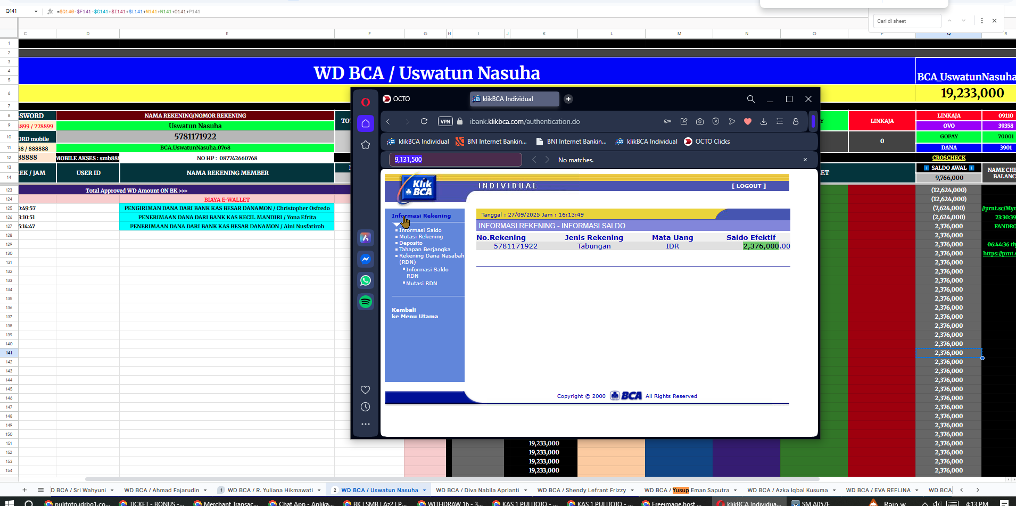Go to previous find match arrow
Image resolution: width=1016 pixels, height=506 pixels.
coord(534,160)
